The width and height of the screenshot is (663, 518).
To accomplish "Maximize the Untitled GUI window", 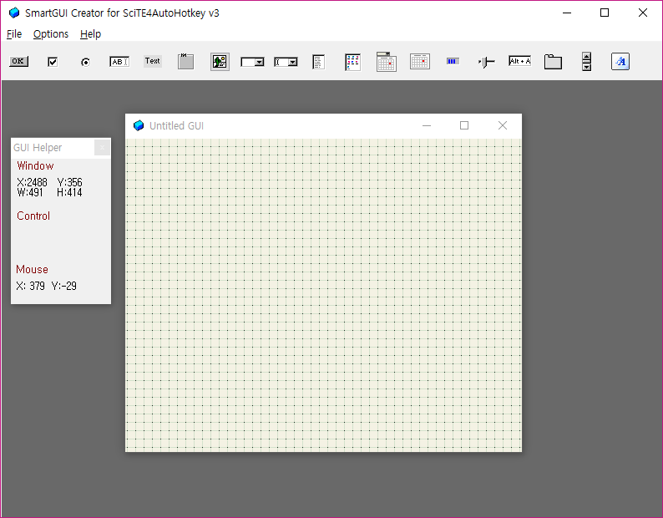I will pos(464,125).
